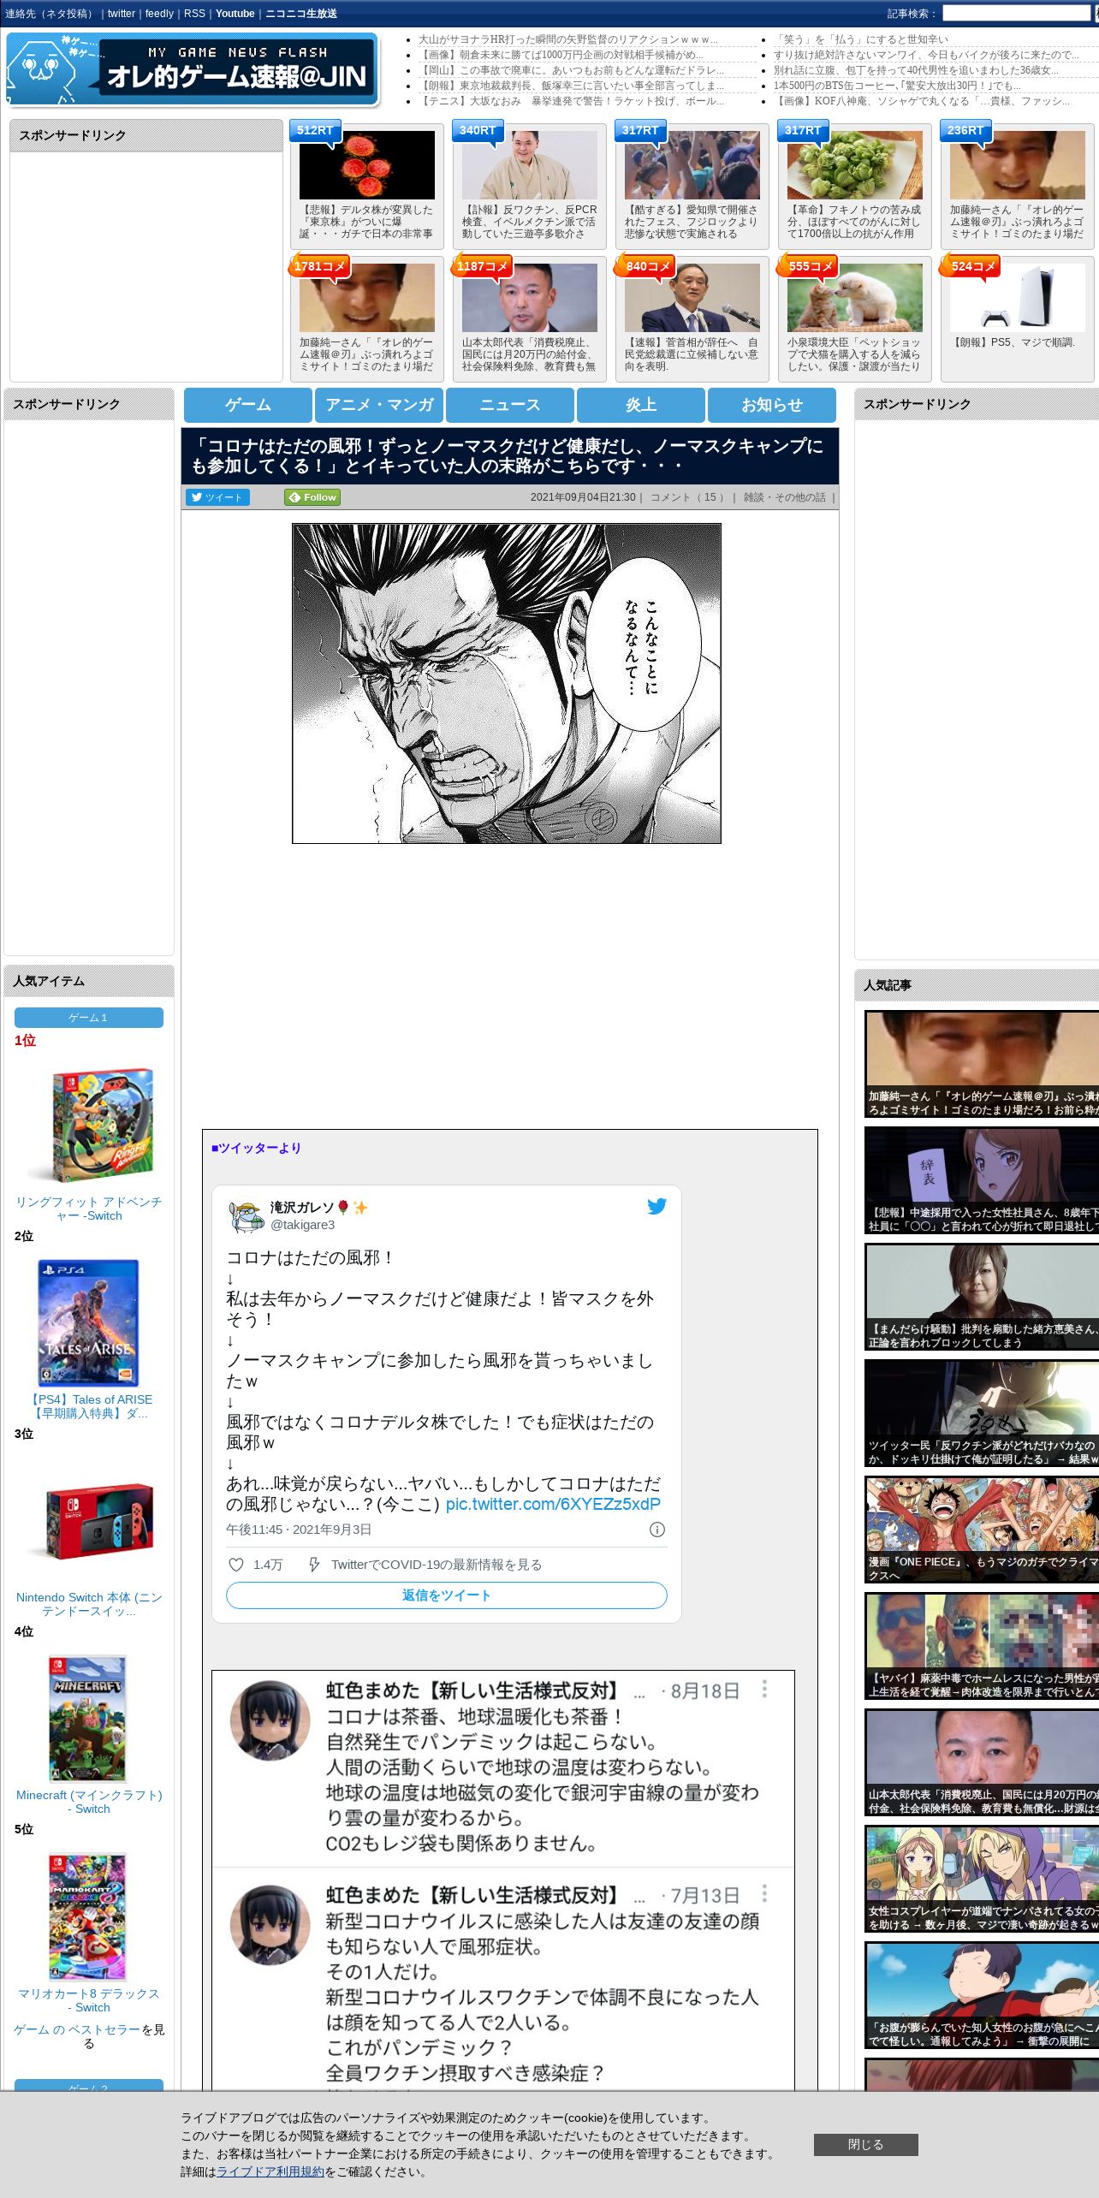Open 【テニス】大坂なおみ headline link
Image resolution: width=1099 pixels, height=2198 pixels.
571,101
